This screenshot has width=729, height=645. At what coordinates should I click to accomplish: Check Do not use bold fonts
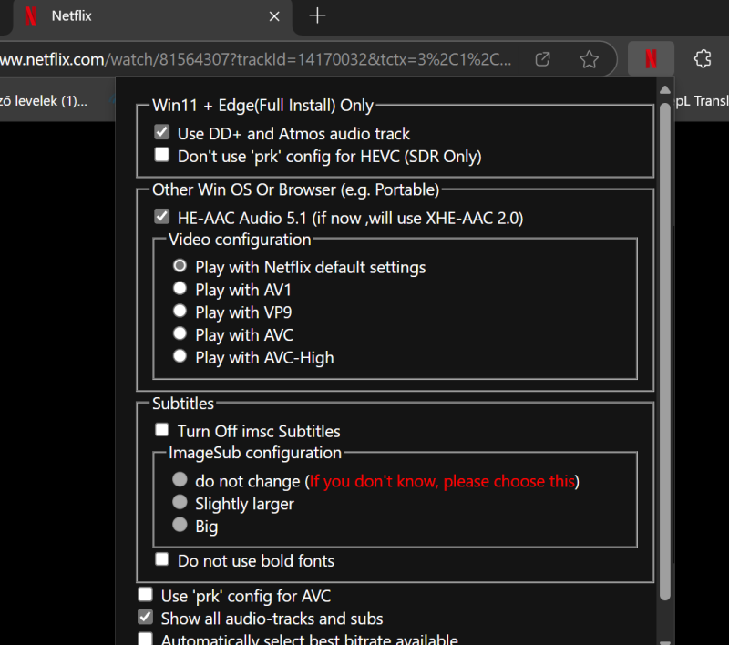pos(162,559)
